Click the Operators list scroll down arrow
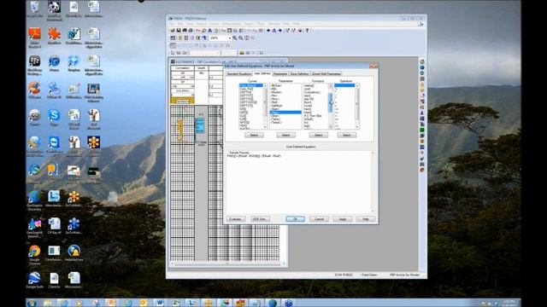The image size is (547, 307). pos(357,127)
